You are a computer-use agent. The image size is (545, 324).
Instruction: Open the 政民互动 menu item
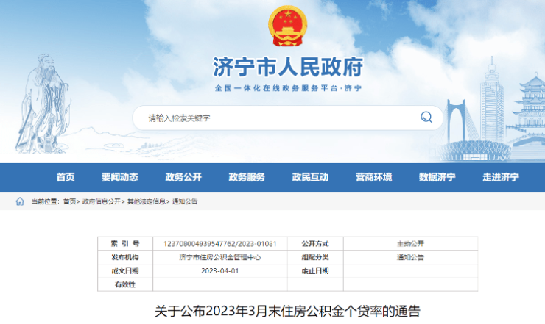[310, 177]
